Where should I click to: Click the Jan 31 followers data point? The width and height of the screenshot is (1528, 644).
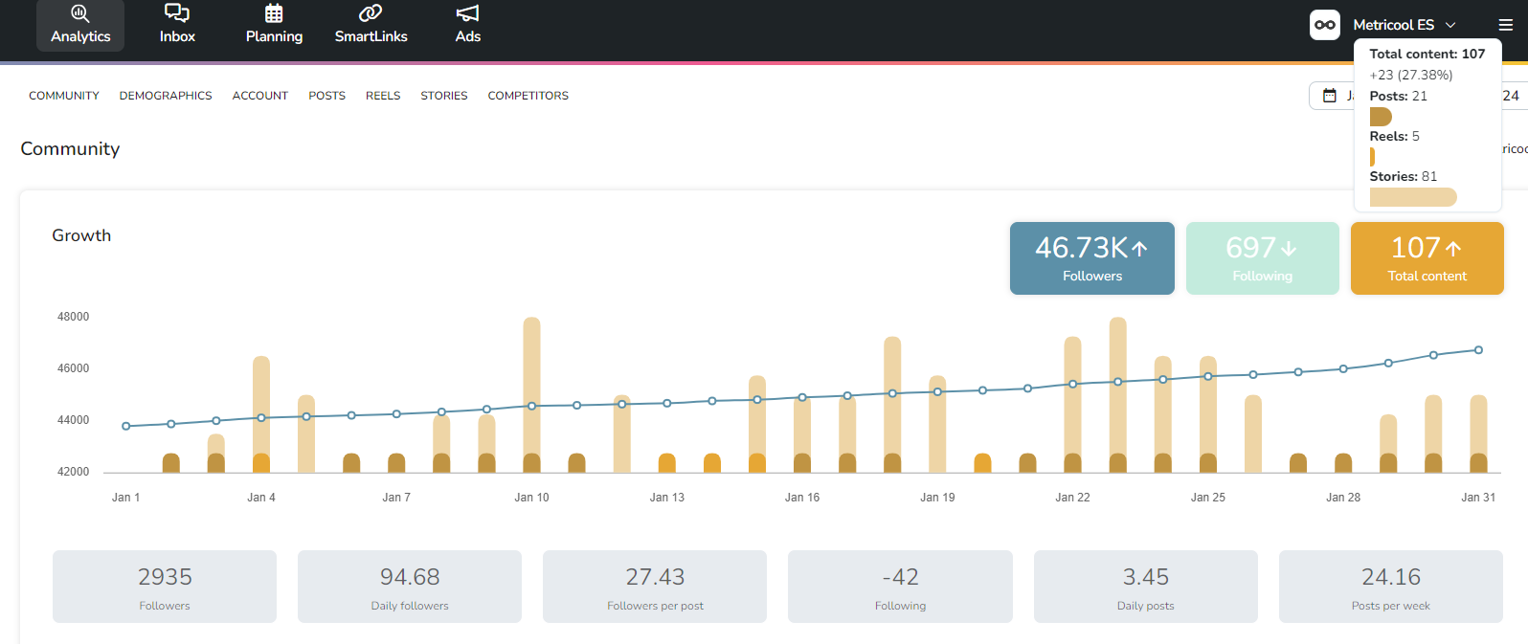click(1478, 350)
